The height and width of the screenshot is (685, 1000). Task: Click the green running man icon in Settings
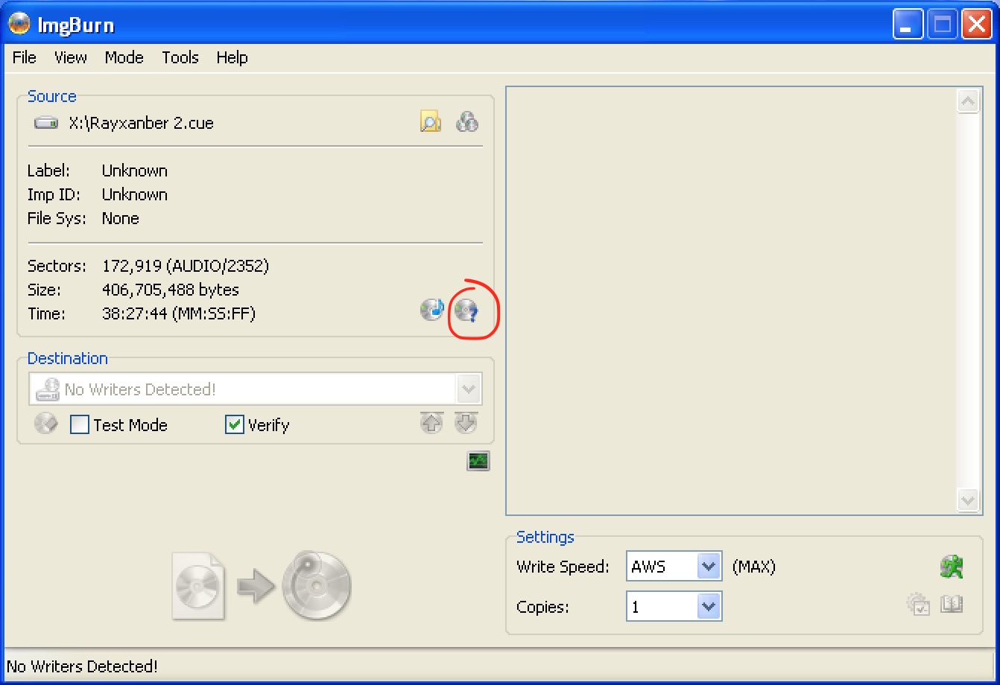pyautogui.click(x=952, y=567)
